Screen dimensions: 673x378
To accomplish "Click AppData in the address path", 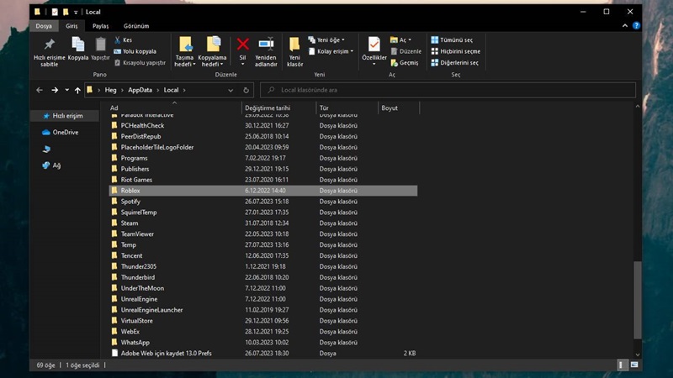I will tap(140, 90).
